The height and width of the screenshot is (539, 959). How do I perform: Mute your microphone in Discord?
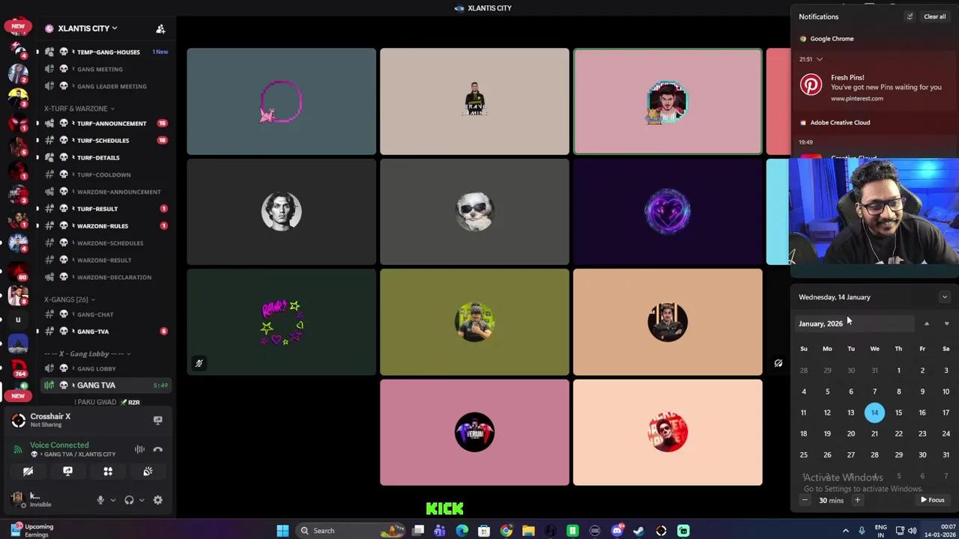100,500
